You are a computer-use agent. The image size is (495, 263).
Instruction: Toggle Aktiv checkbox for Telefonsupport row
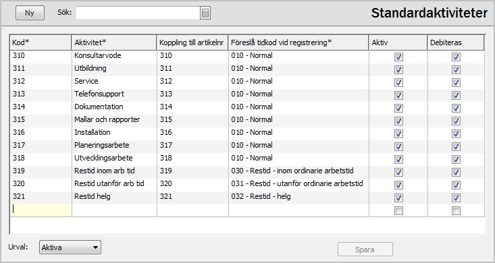[x=398, y=95]
